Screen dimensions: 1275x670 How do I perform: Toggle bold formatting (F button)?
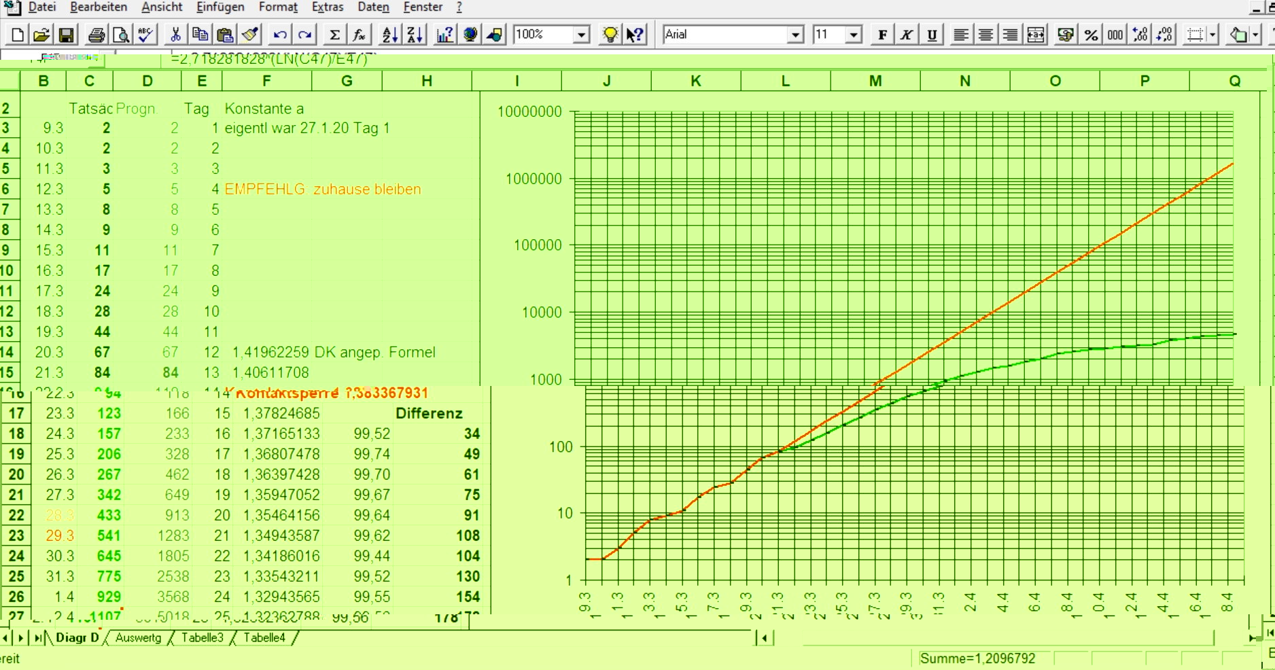pyautogui.click(x=882, y=35)
